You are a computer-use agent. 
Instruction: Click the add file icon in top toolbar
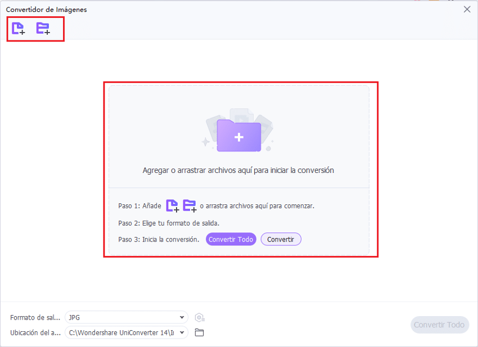click(19, 29)
